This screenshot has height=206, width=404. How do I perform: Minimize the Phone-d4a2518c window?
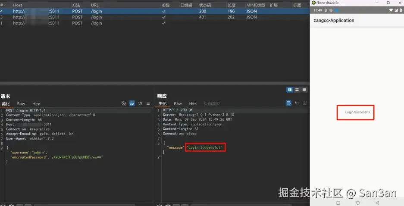[377, 3]
